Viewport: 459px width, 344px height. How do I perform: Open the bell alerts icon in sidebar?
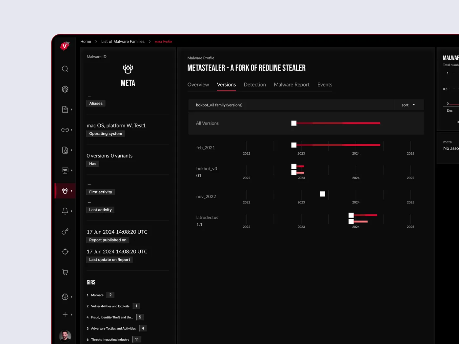65,211
